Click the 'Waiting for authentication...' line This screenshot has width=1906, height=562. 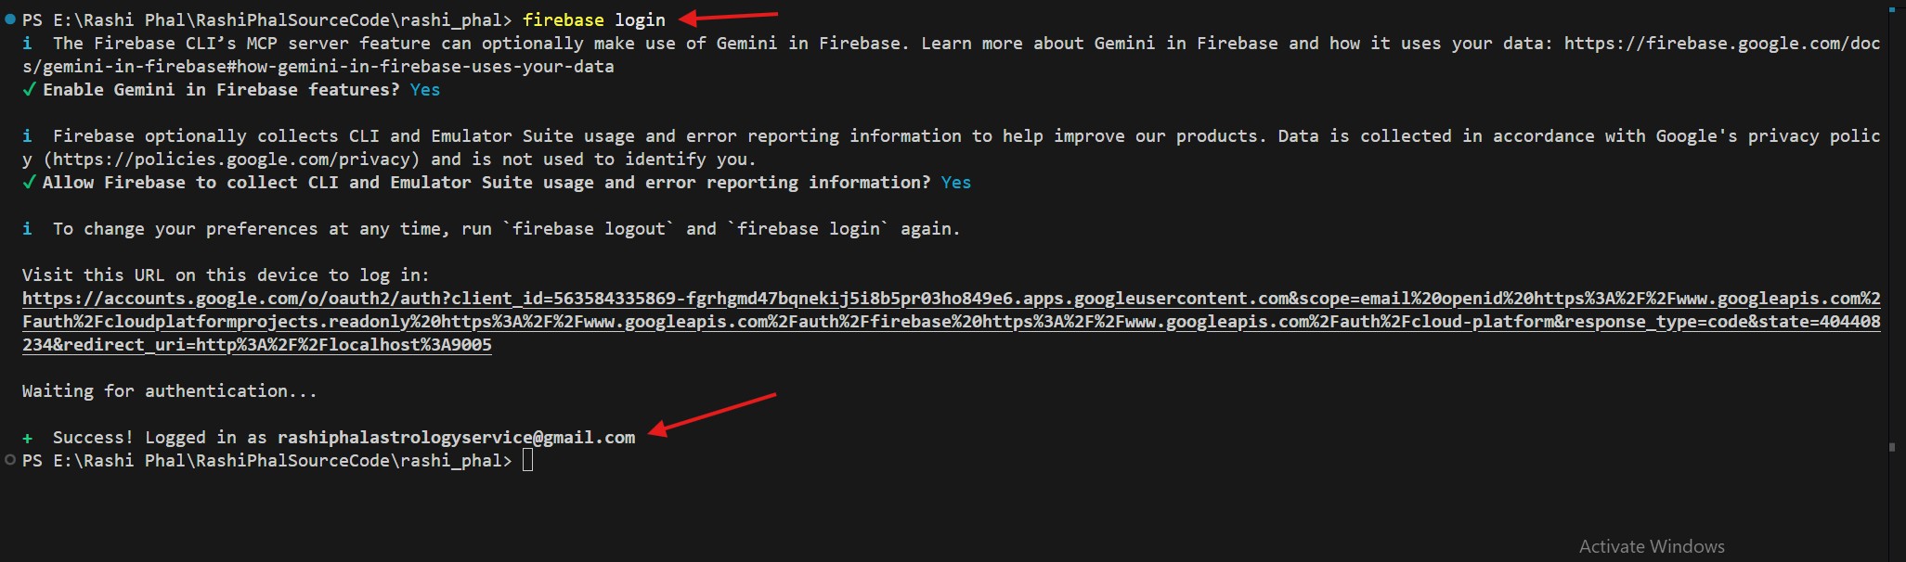(169, 391)
